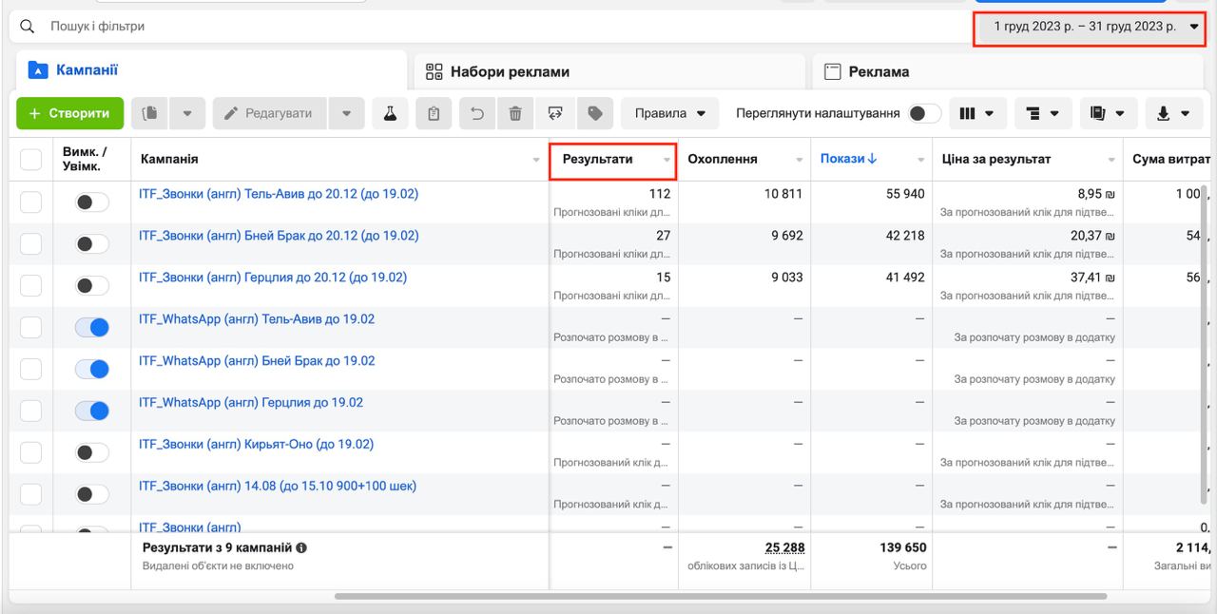Screen dimensions: 1217x614
Task: Enable the ITF_Звонки Тель-Авив campaign toggle
Action: [x=92, y=202]
